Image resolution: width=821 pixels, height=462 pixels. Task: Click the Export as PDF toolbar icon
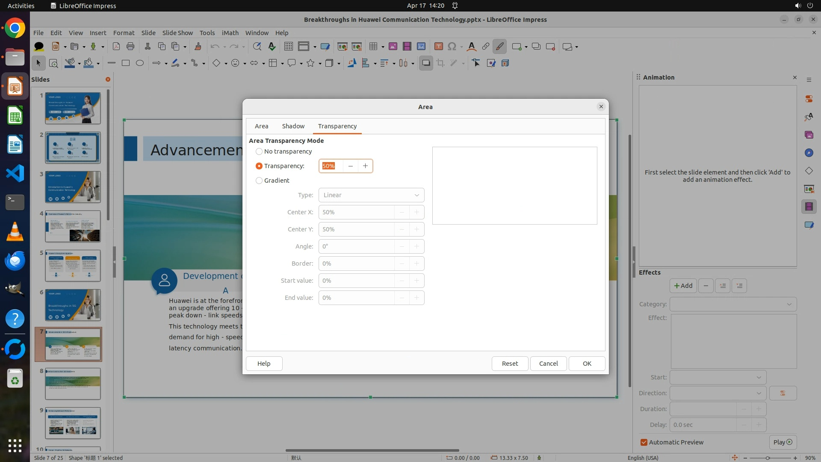116,47
